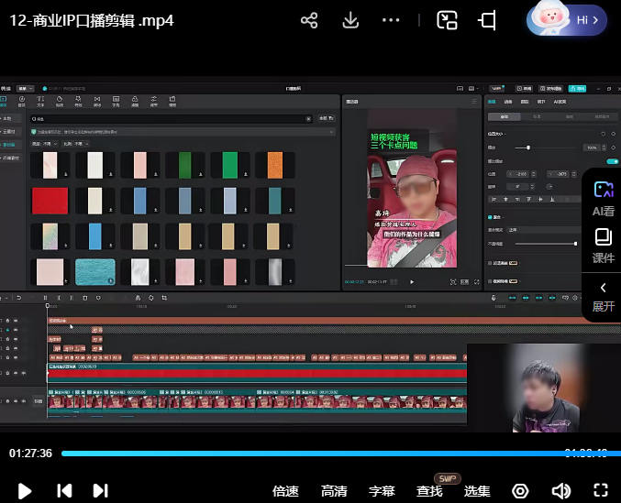The width and height of the screenshot is (621, 503).
Task: Click the crop/rotate screen icon in the top bar
Action: 488,20
